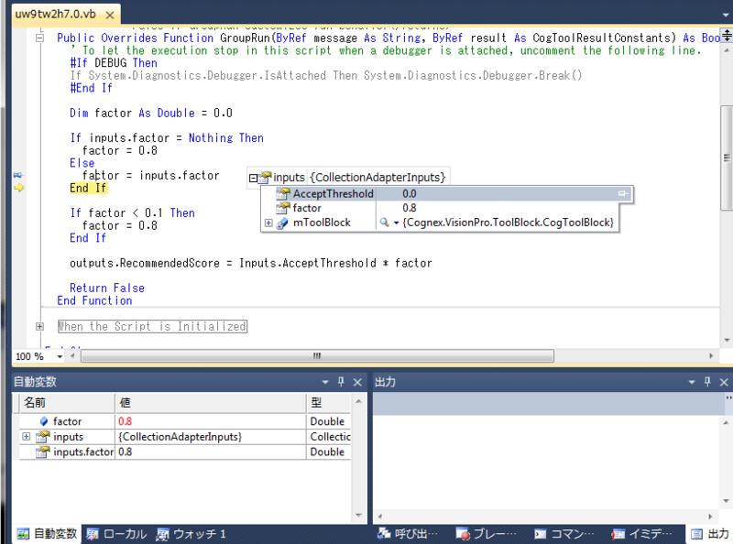Select the factor variable row icon

pos(44,421)
